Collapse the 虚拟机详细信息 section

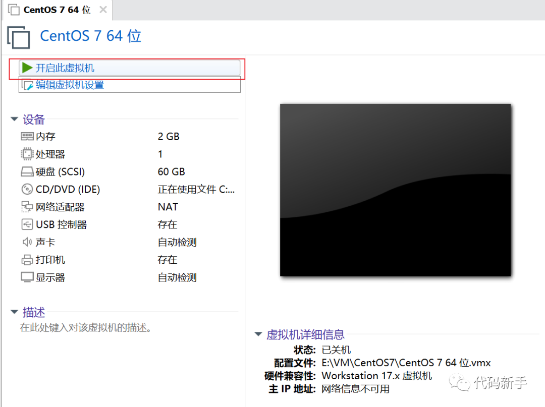click(x=258, y=334)
